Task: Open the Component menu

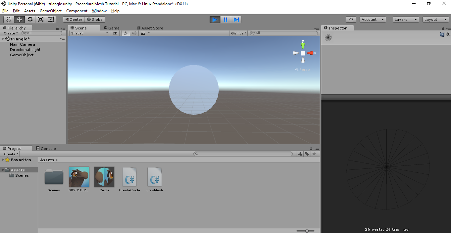Action: point(77,11)
